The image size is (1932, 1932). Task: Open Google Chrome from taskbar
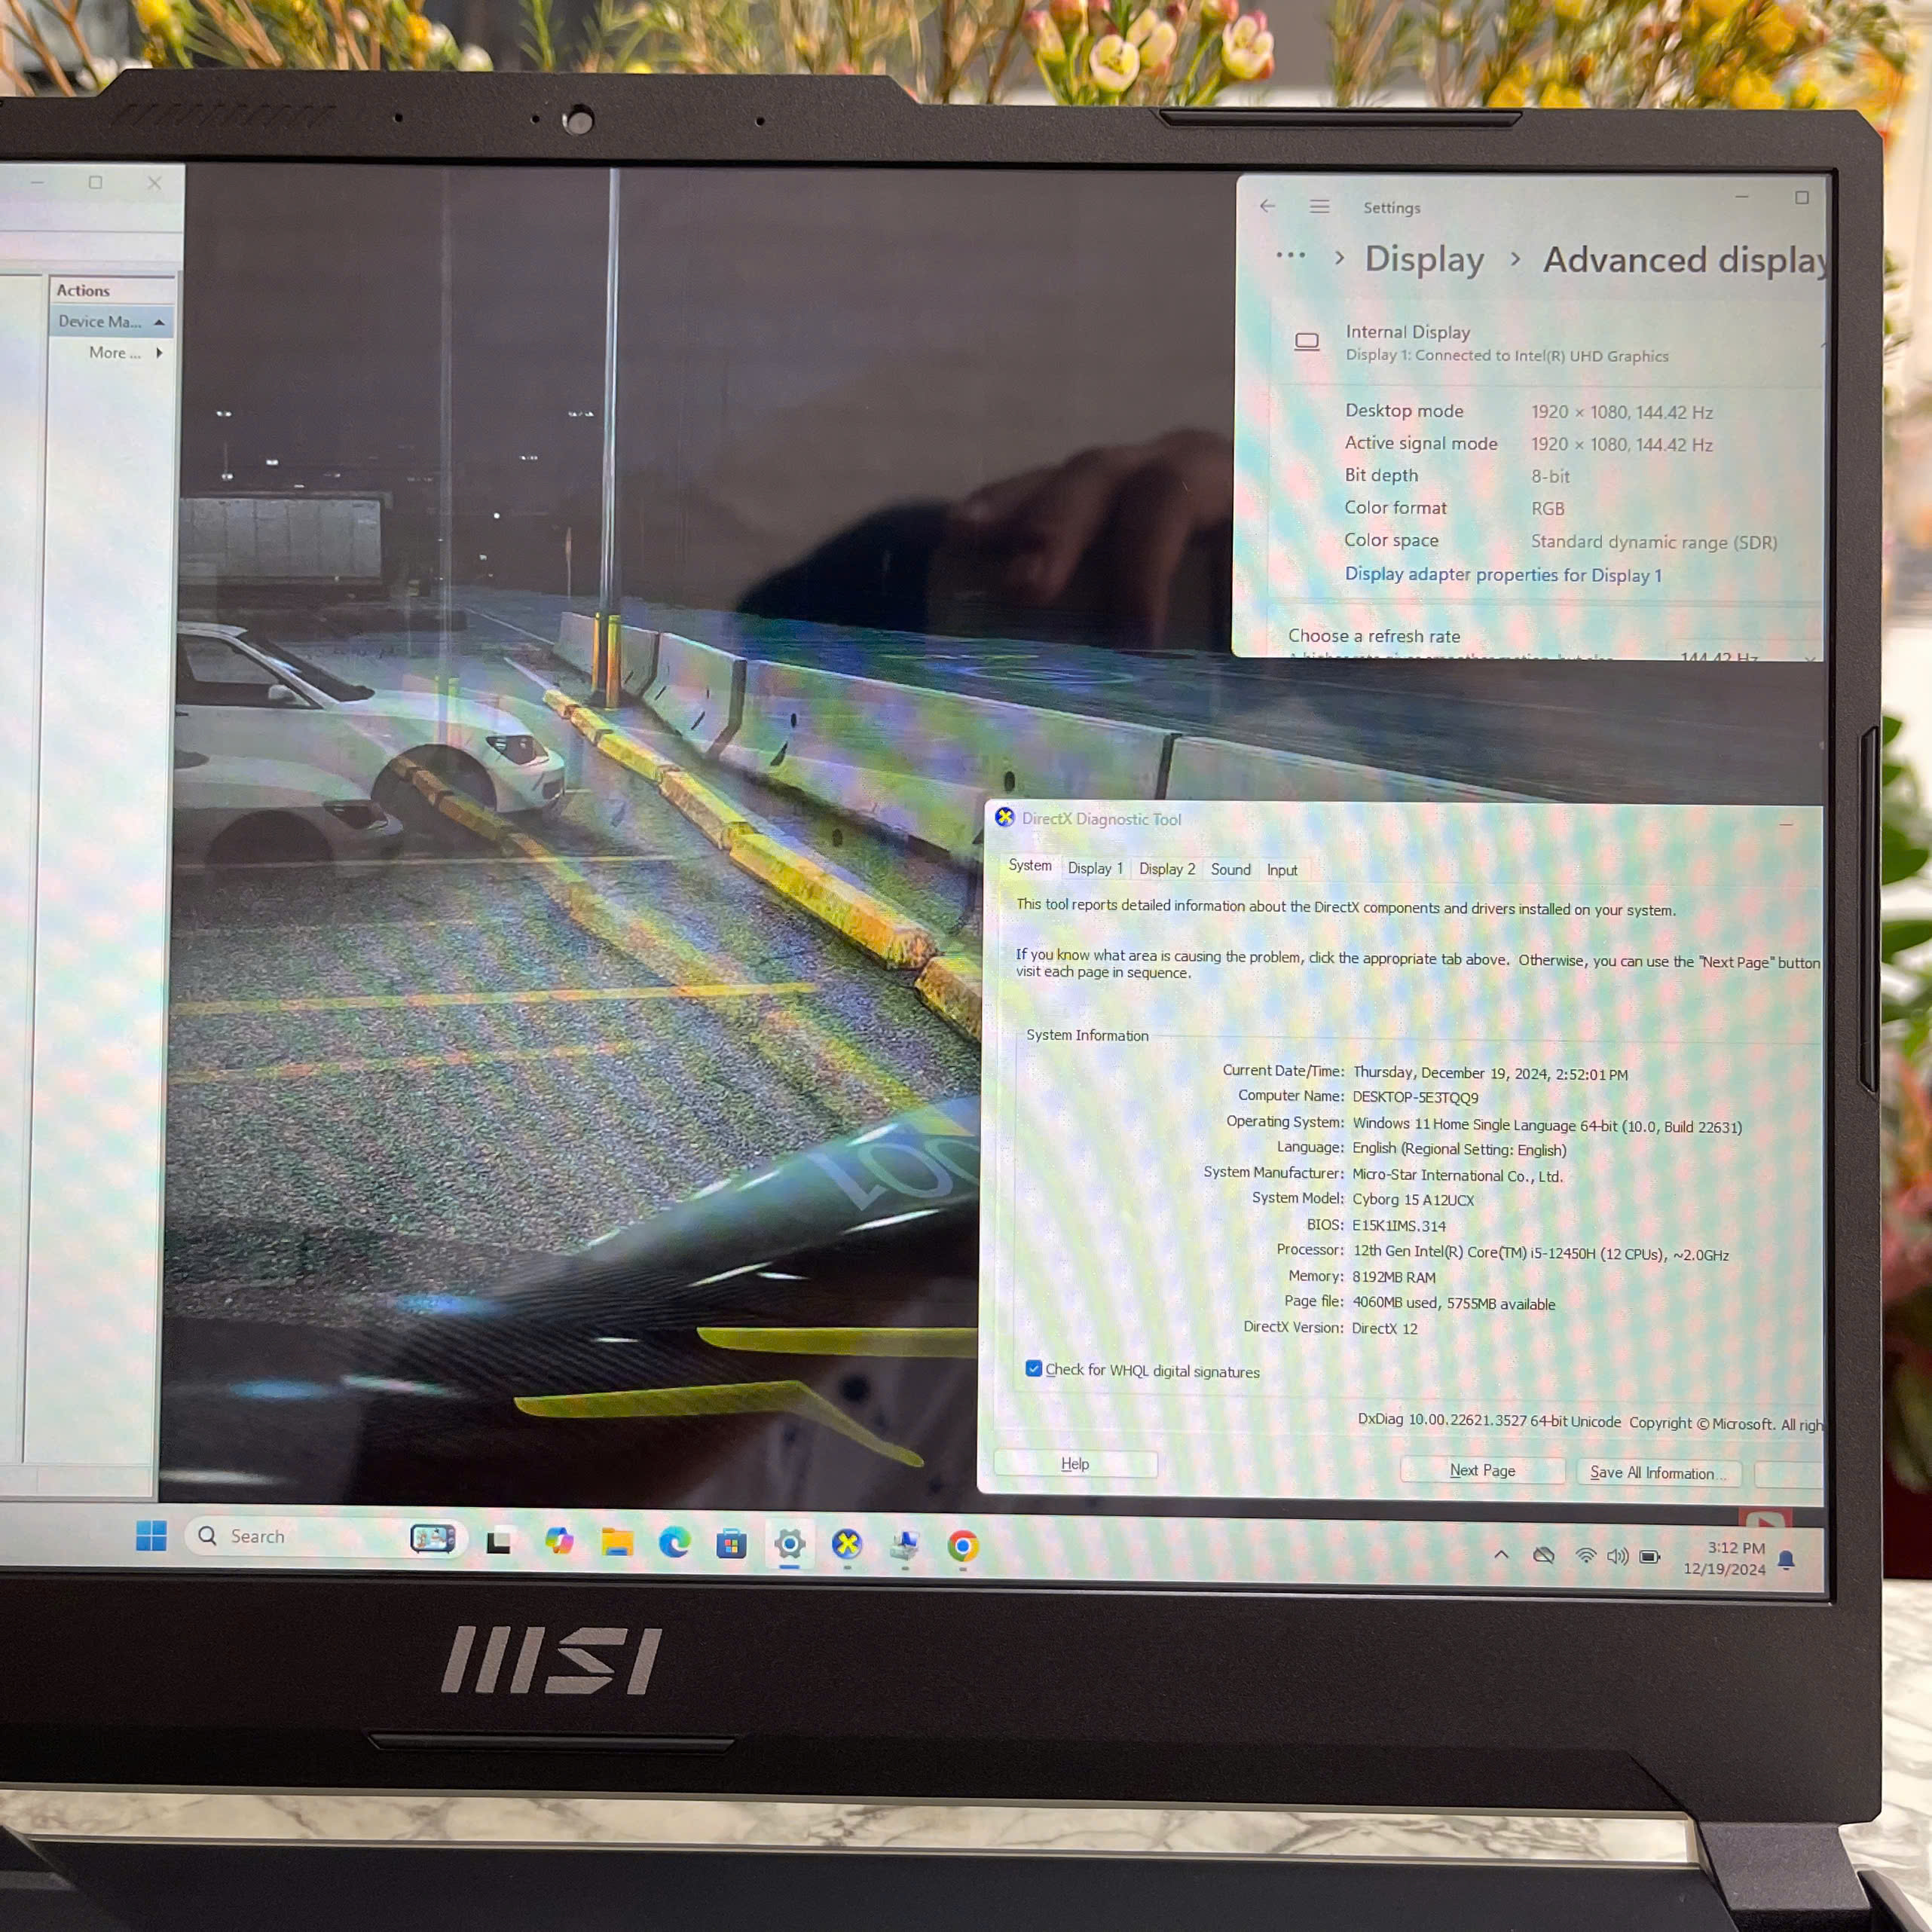point(962,1546)
